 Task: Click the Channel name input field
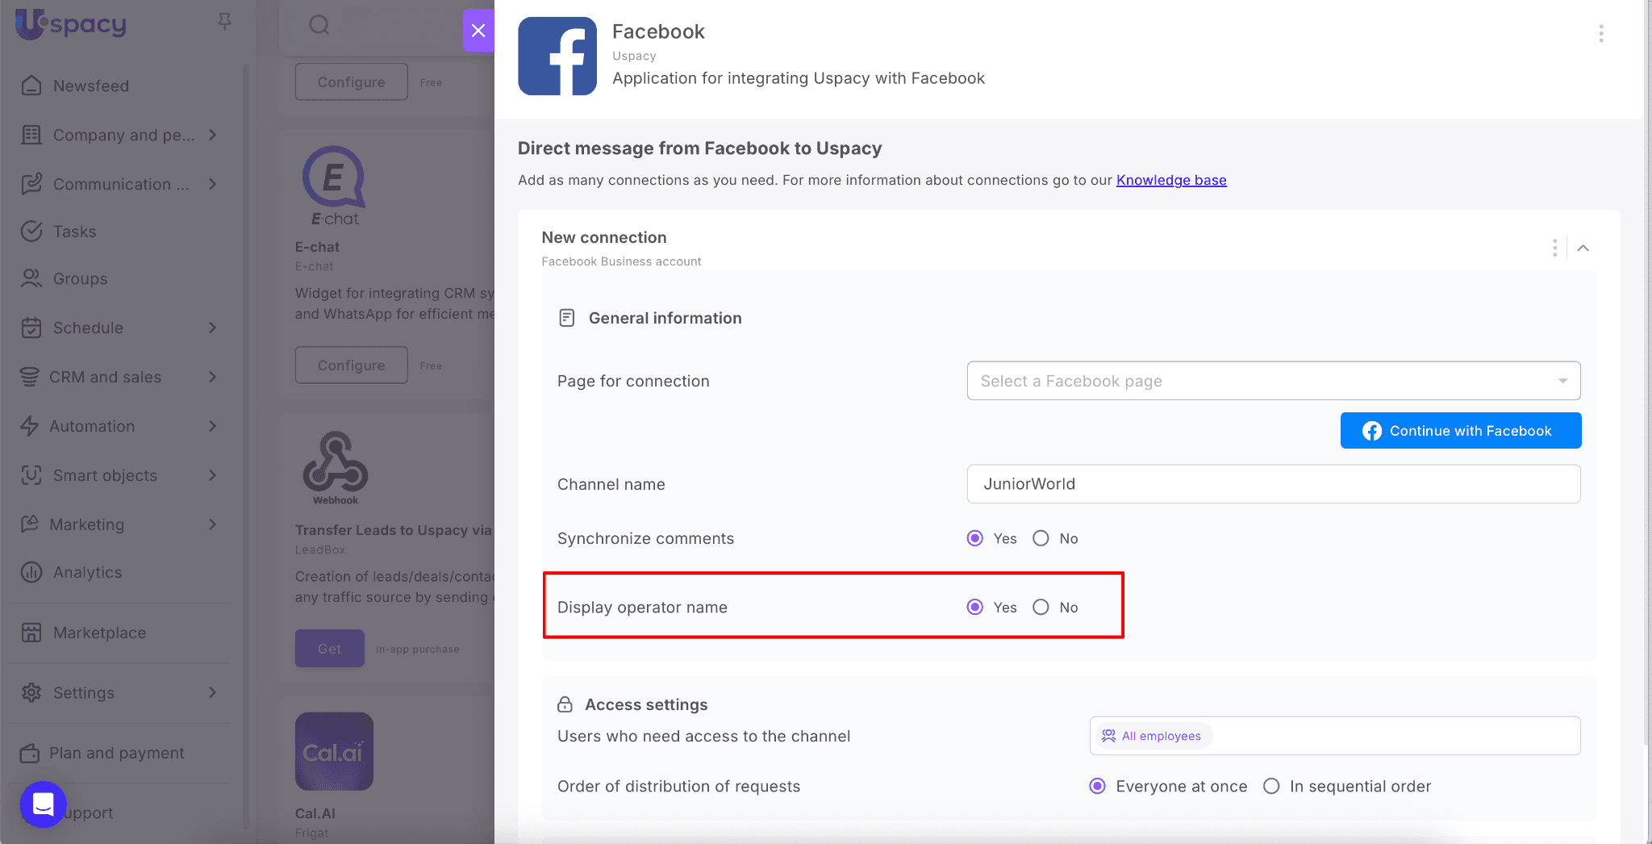[1273, 484]
